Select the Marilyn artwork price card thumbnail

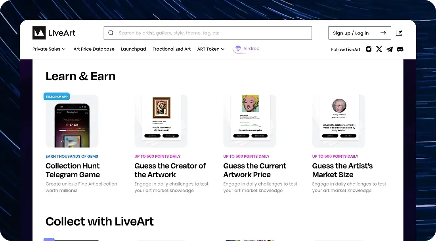(250, 121)
